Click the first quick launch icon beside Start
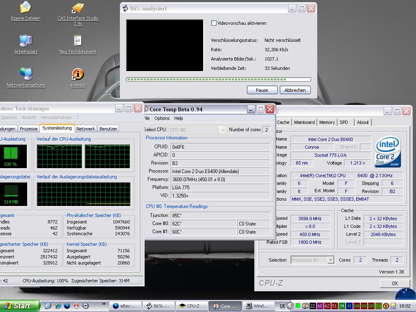 point(48,306)
